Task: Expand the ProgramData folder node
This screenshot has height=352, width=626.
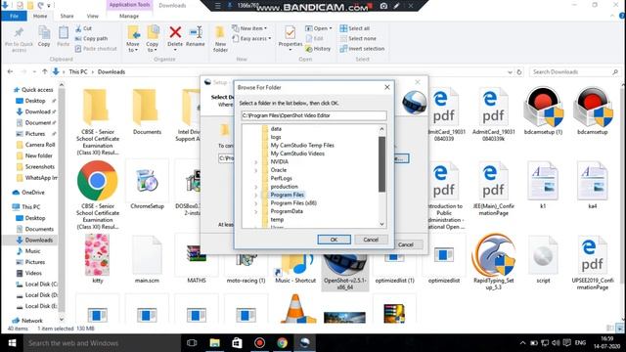Action: pos(256,212)
